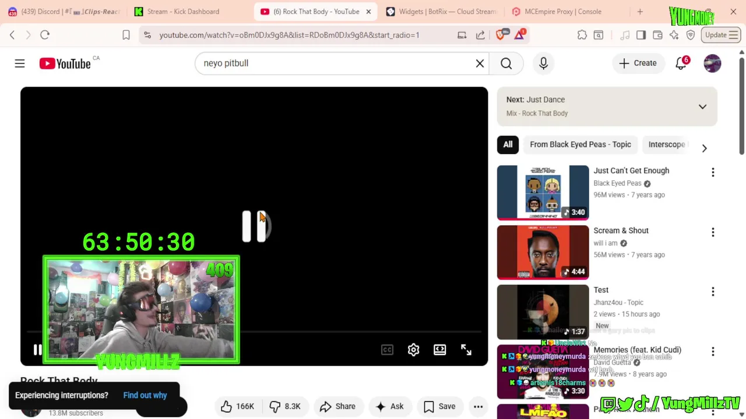Click the share-page icon in the address bar
Viewport: 746px width, 419px height.
coord(480,35)
